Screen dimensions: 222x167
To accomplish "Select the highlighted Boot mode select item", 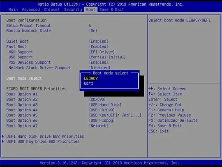I will pos(24,78).
